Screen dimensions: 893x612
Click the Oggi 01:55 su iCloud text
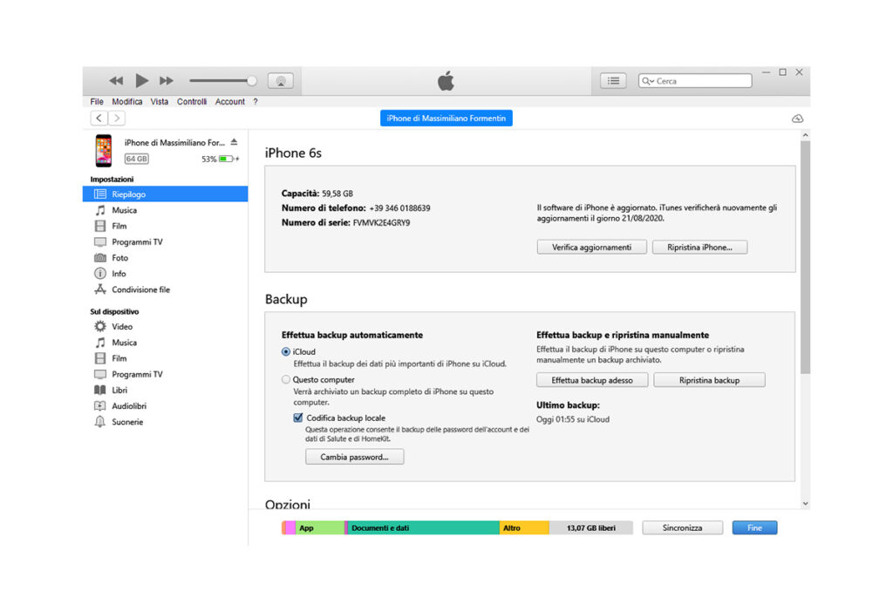pos(573,419)
